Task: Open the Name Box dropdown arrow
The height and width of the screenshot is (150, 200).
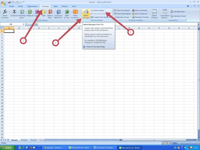Action: tap(23, 24)
